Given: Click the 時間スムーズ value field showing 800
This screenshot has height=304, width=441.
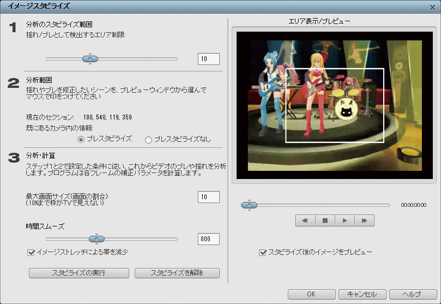Looking at the screenshot, I should click(209, 239).
